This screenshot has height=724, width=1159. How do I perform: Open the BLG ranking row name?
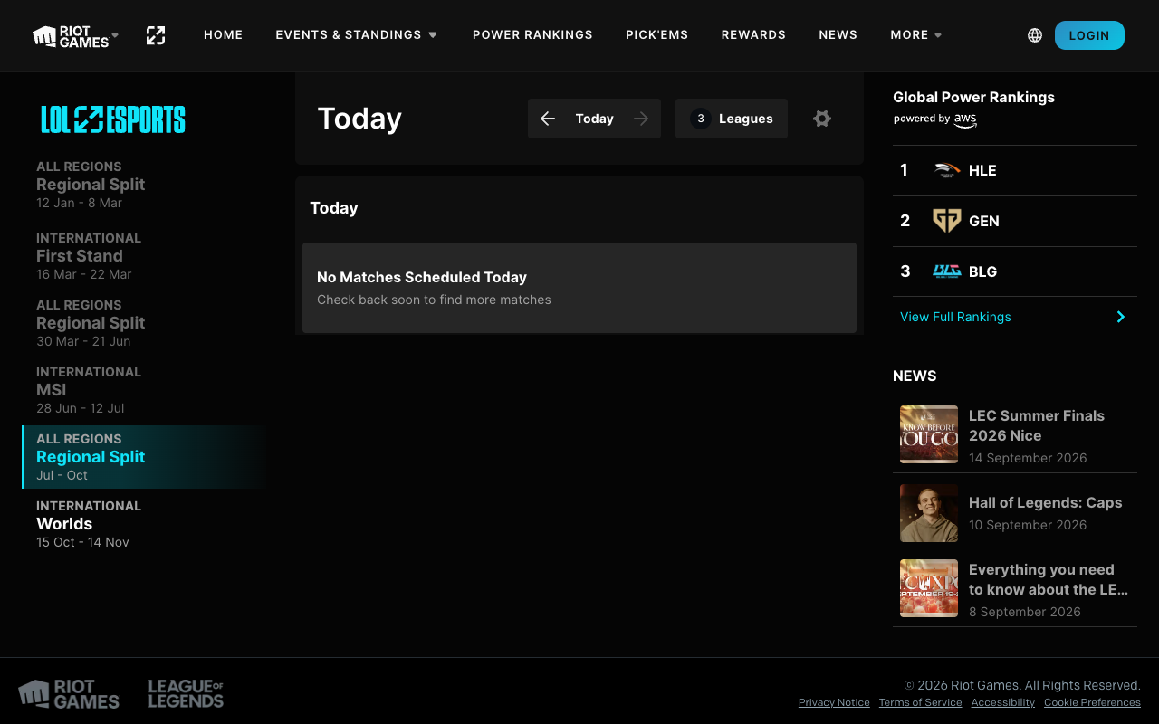pos(982,271)
